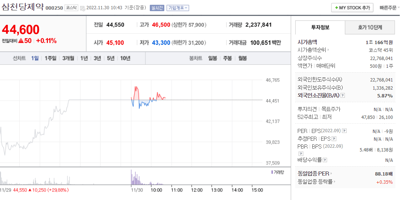Open help icon next to 배당수익률
Viewport: 402px width, 200px height.
pos(325,160)
